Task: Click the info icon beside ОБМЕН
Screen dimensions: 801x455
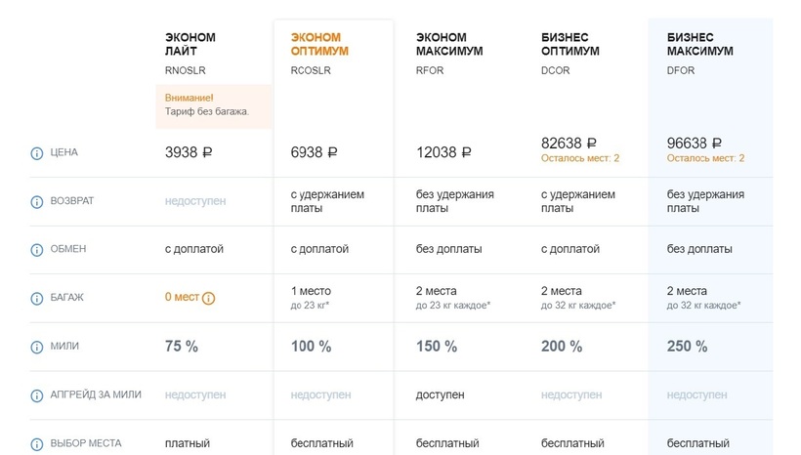Action: (x=37, y=249)
